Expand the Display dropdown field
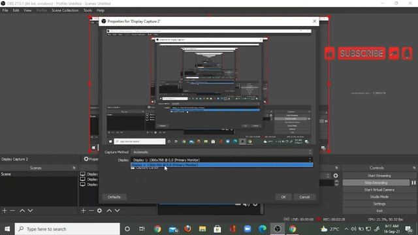The image size is (418, 235). [222, 160]
